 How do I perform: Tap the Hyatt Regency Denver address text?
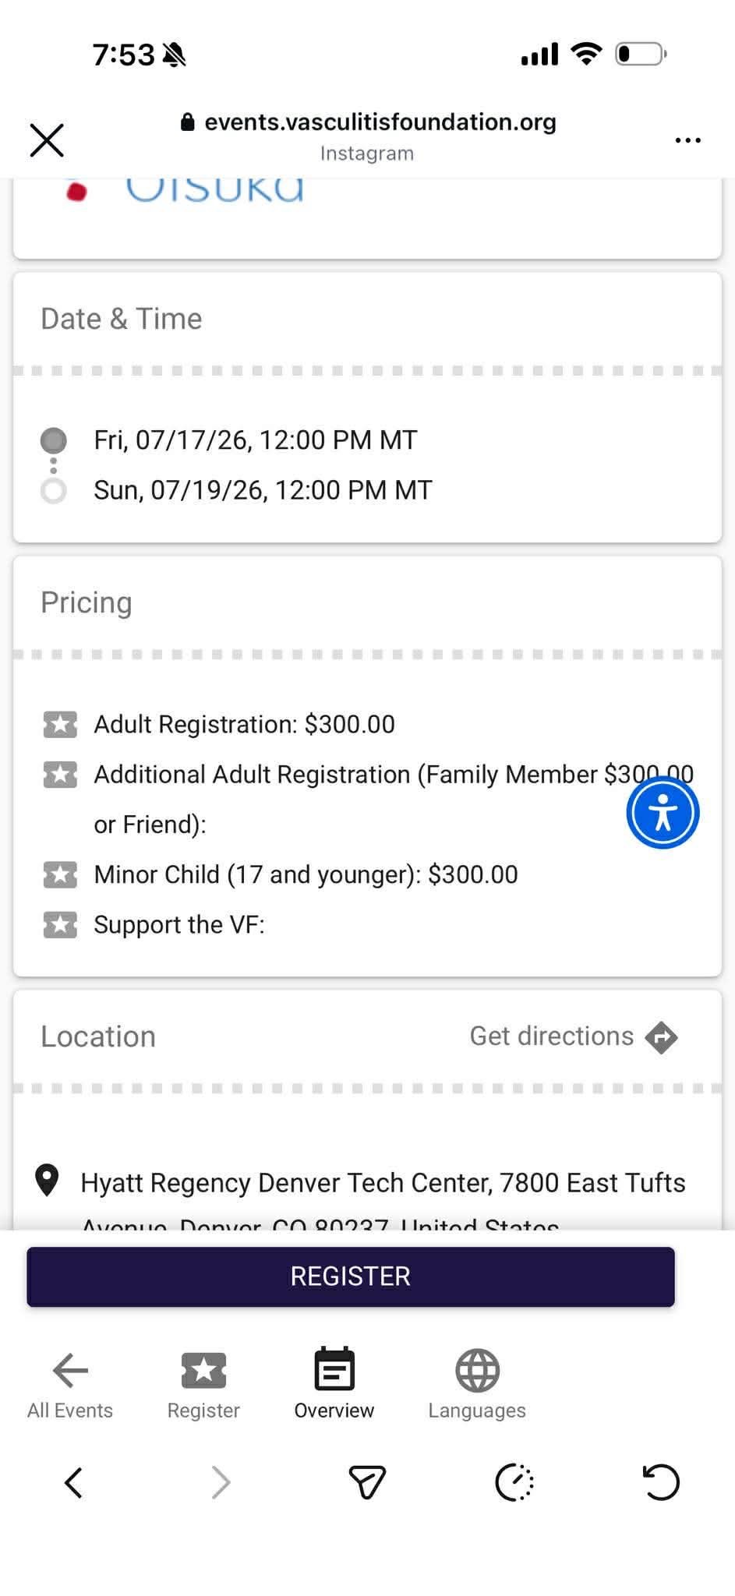(x=383, y=1183)
